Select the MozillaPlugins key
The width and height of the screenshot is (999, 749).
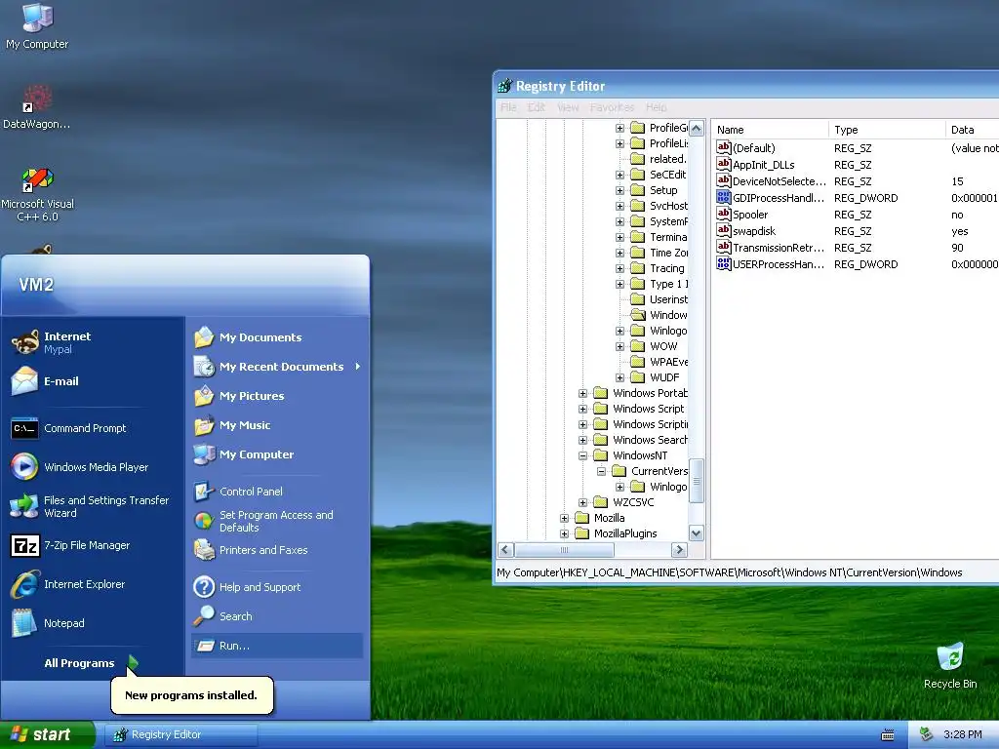(625, 533)
